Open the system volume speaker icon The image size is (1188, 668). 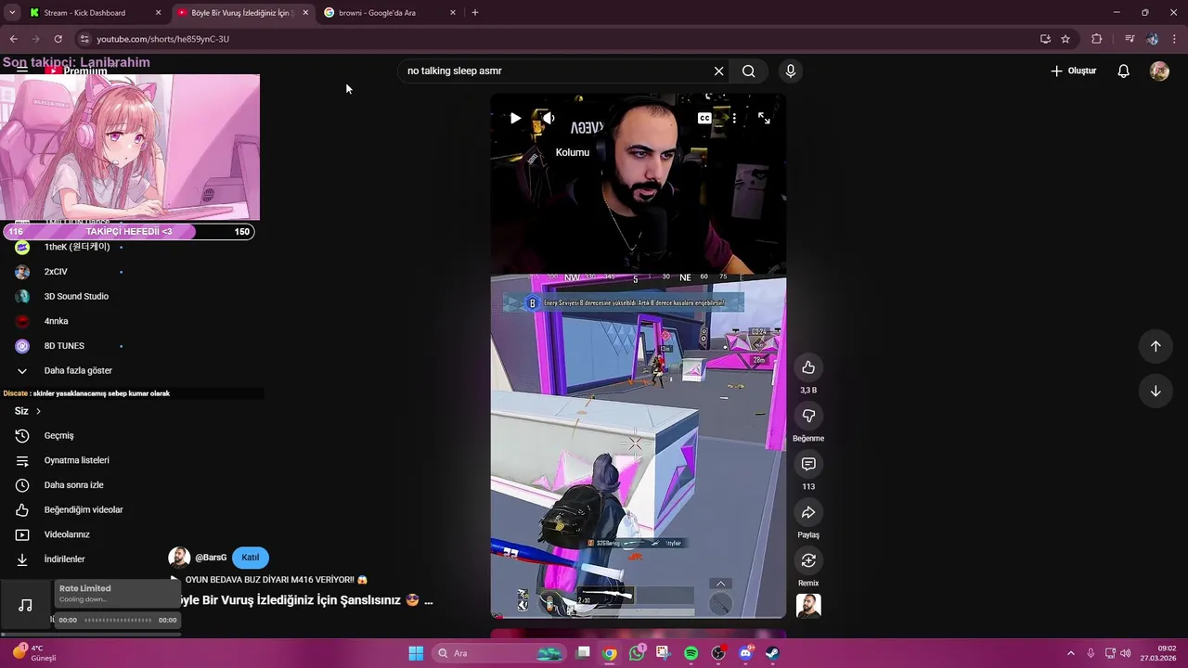[1125, 653]
